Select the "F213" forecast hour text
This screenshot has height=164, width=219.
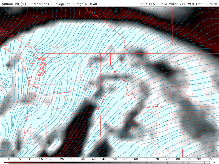point(163,4)
